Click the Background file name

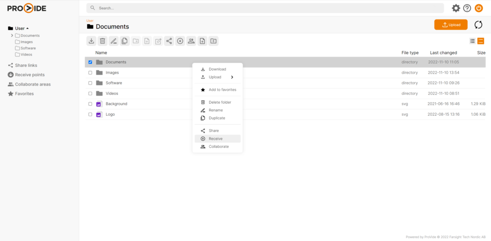click(x=117, y=104)
